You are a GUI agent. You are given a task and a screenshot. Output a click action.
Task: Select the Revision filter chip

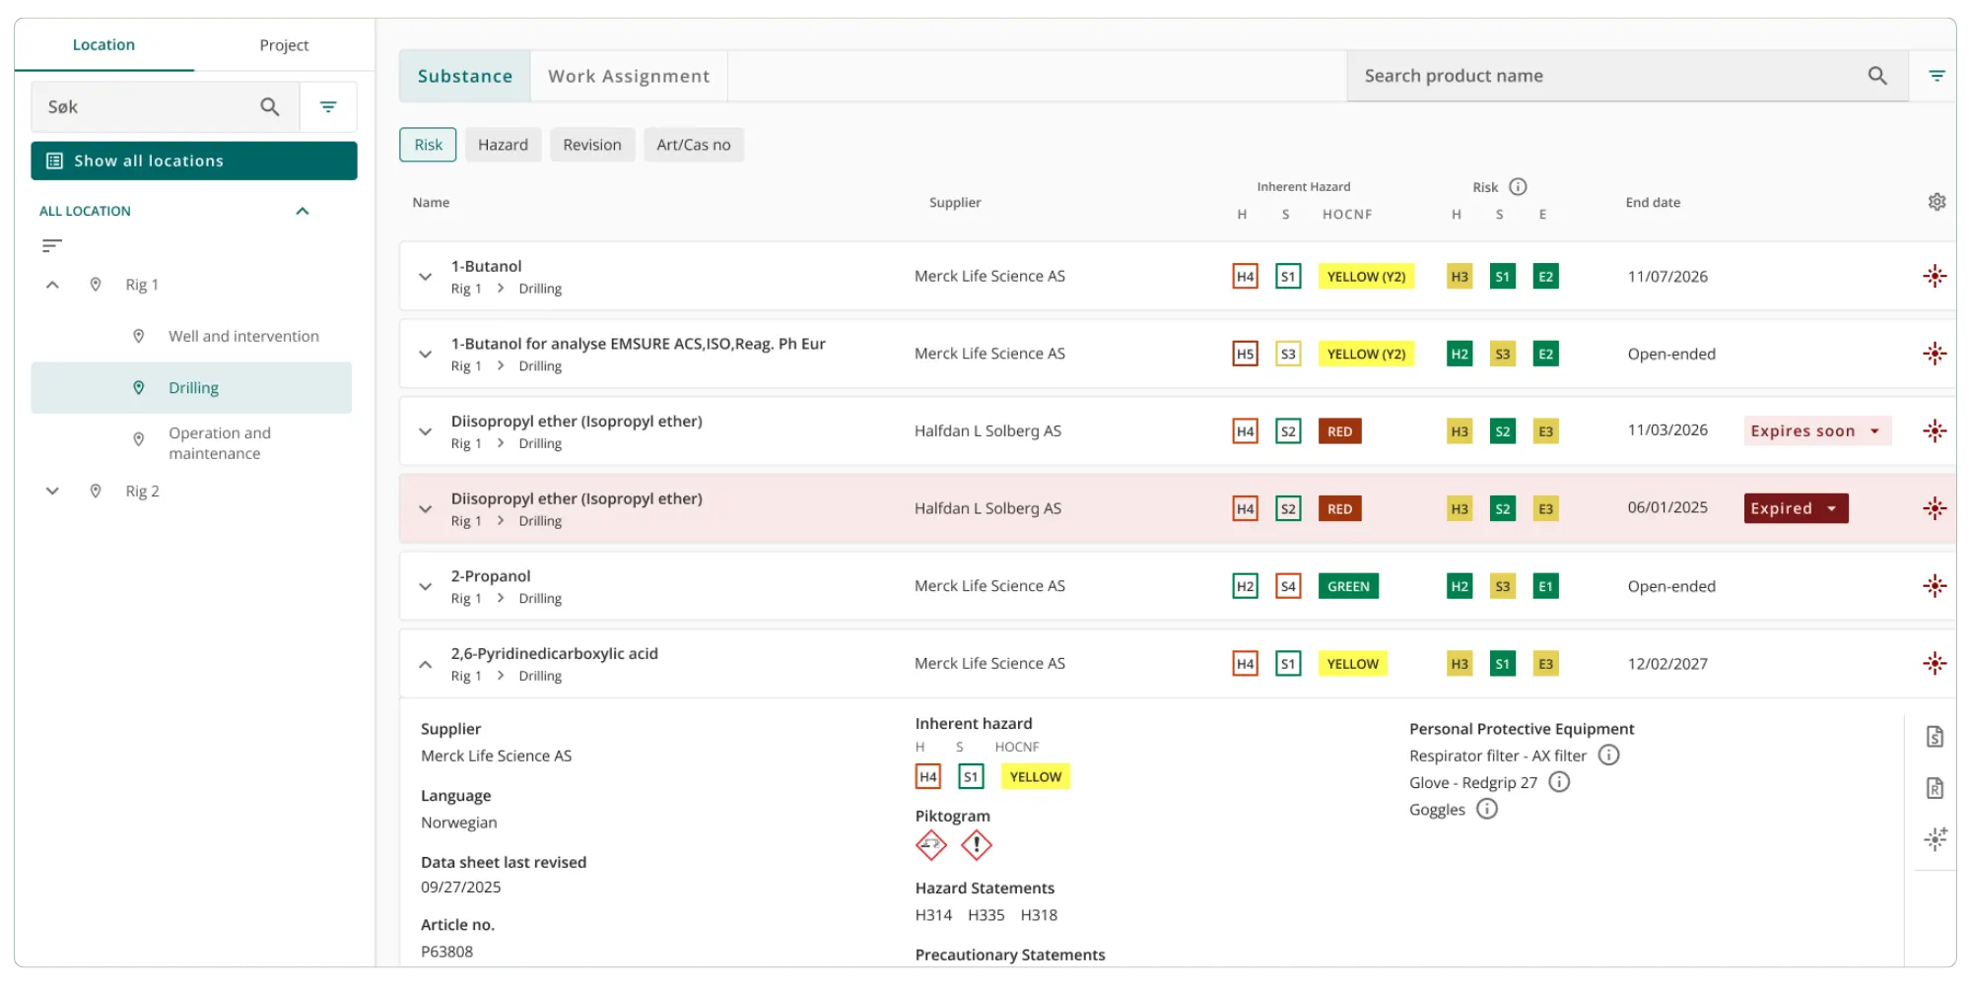pos(592,145)
